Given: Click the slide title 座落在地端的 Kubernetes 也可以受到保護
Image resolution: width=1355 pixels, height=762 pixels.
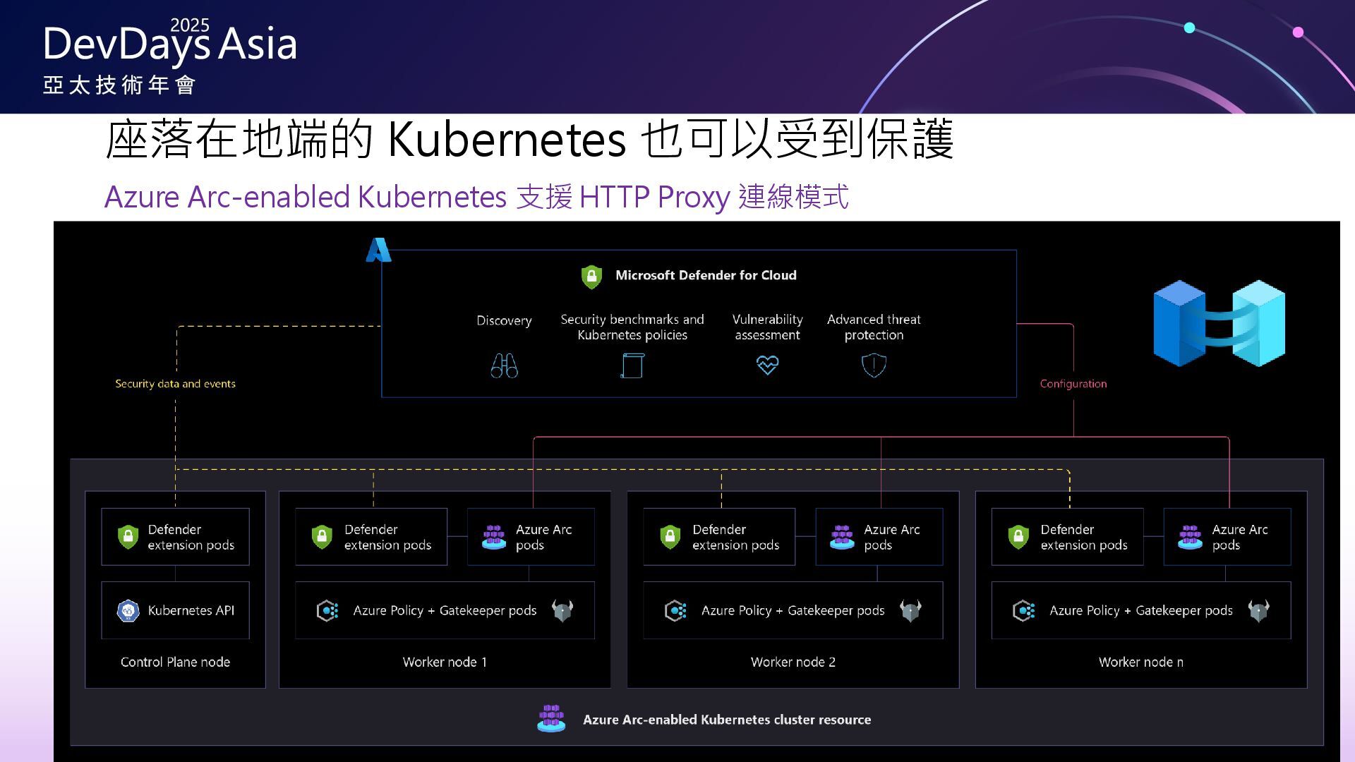Looking at the screenshot, I should point(529,139).
